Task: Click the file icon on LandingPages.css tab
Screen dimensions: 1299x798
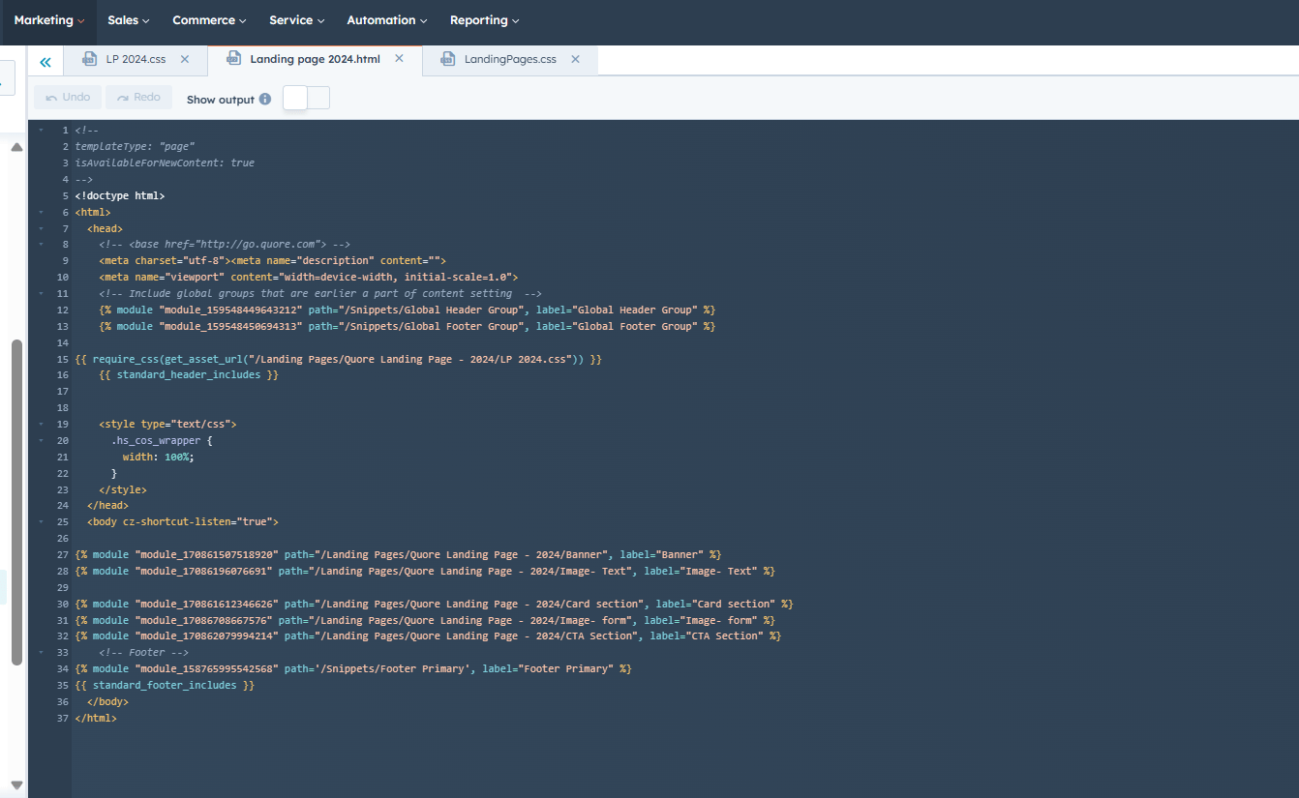Action: (x=448, y=59)
